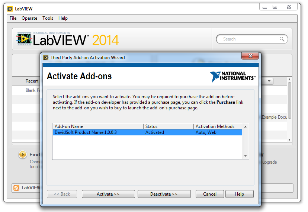Click LabVIEW list scroll down arrow

point(289,140)
